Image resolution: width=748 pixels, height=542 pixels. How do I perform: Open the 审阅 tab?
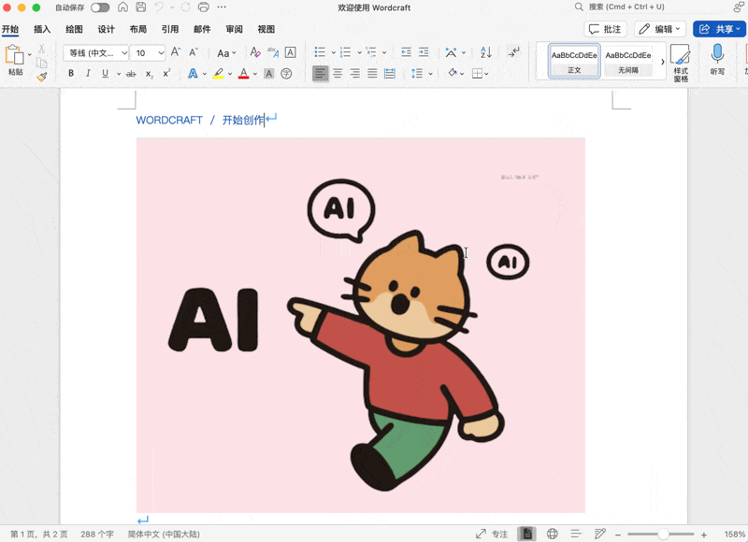coord(234,29)
